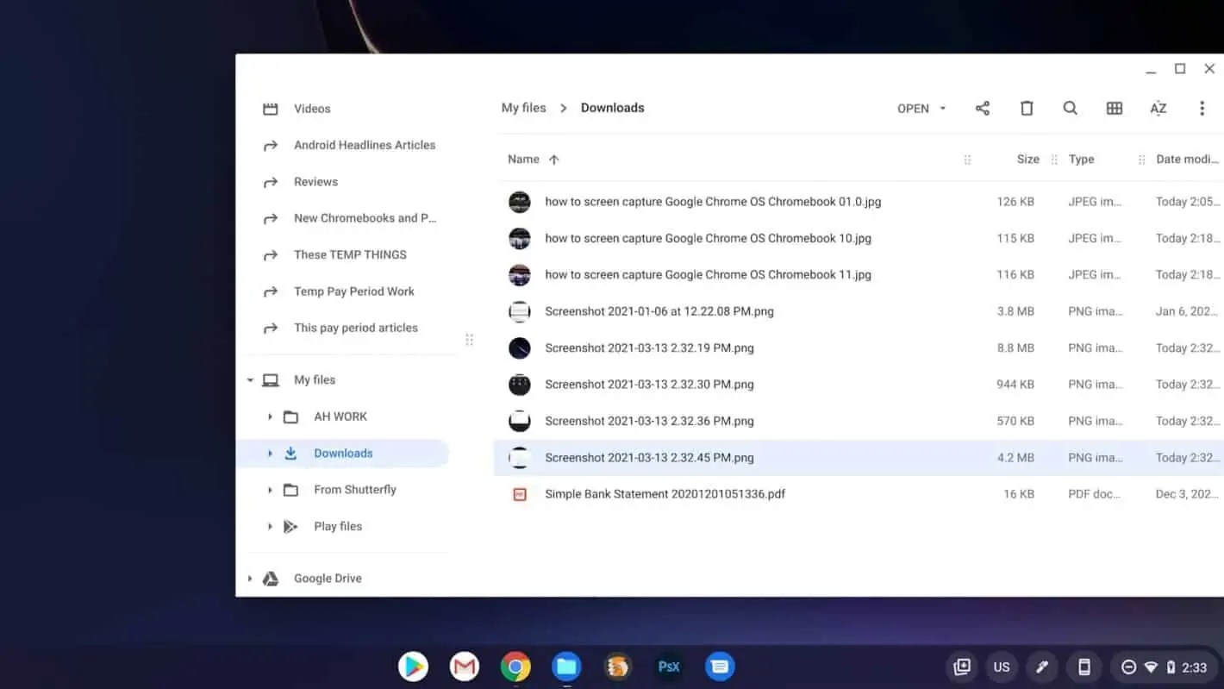This screenshot has height=689, width=1224.
Task: Open Messages app from the shelf
Action: [x=720, y=667]
